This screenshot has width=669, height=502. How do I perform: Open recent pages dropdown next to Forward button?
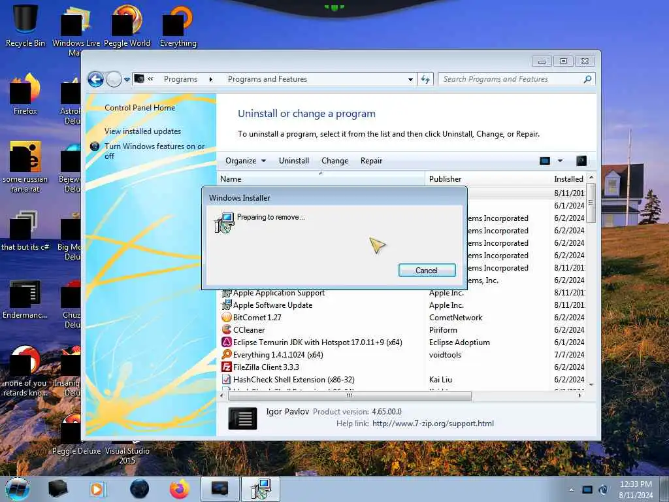[x=127, y=80]
